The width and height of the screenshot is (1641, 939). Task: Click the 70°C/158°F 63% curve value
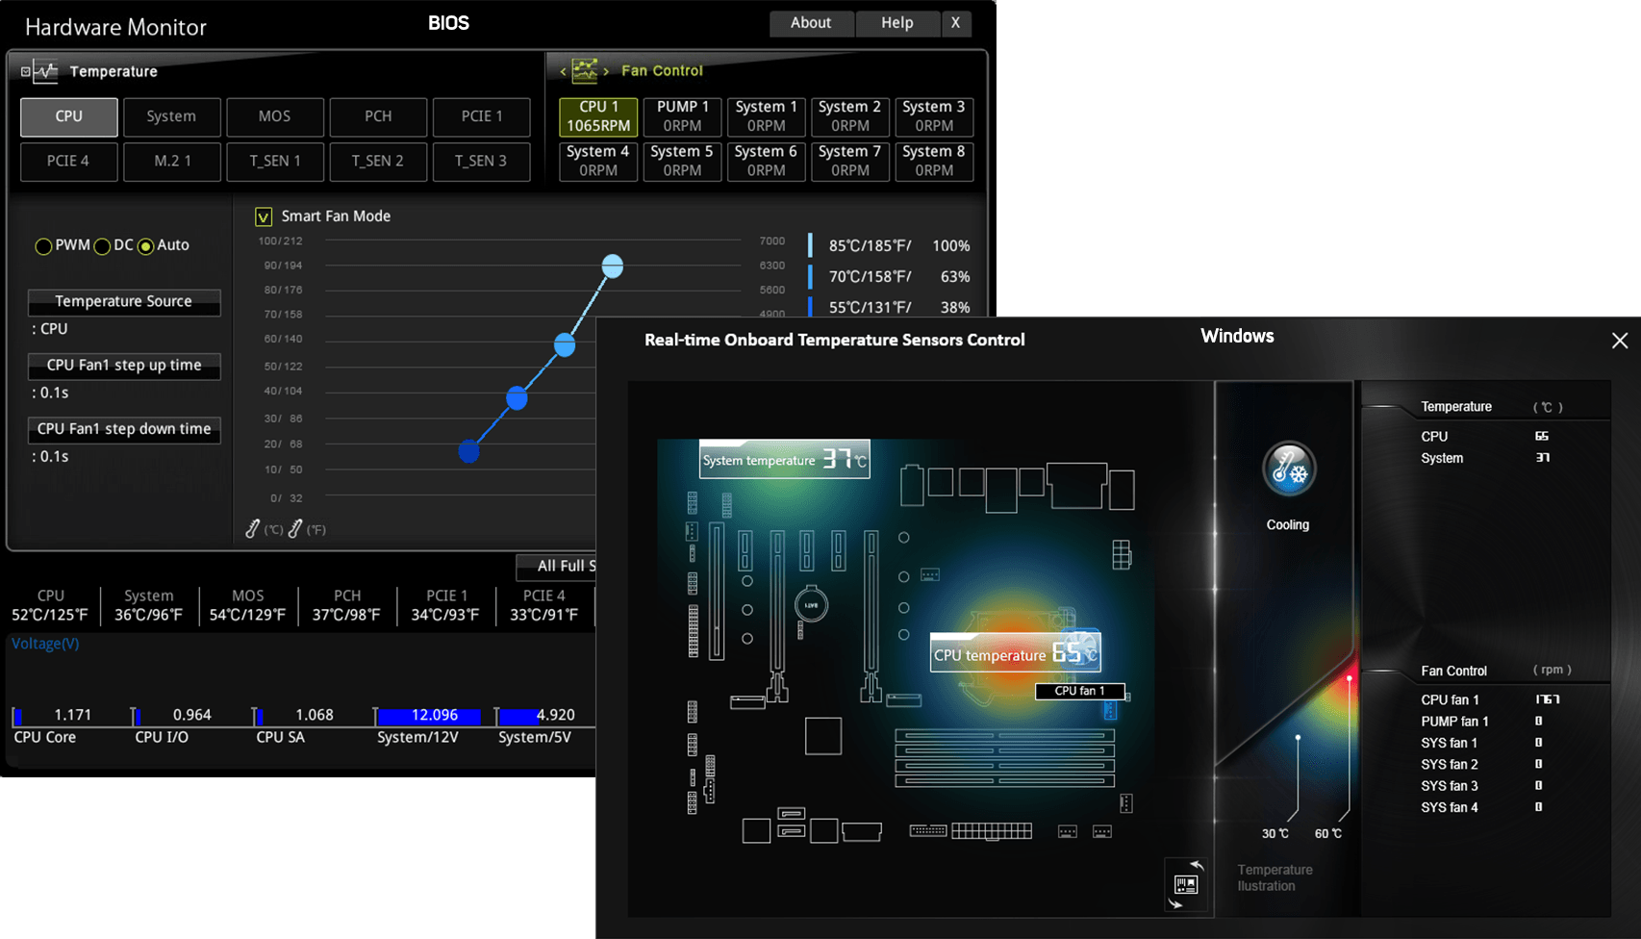(890, 277)
